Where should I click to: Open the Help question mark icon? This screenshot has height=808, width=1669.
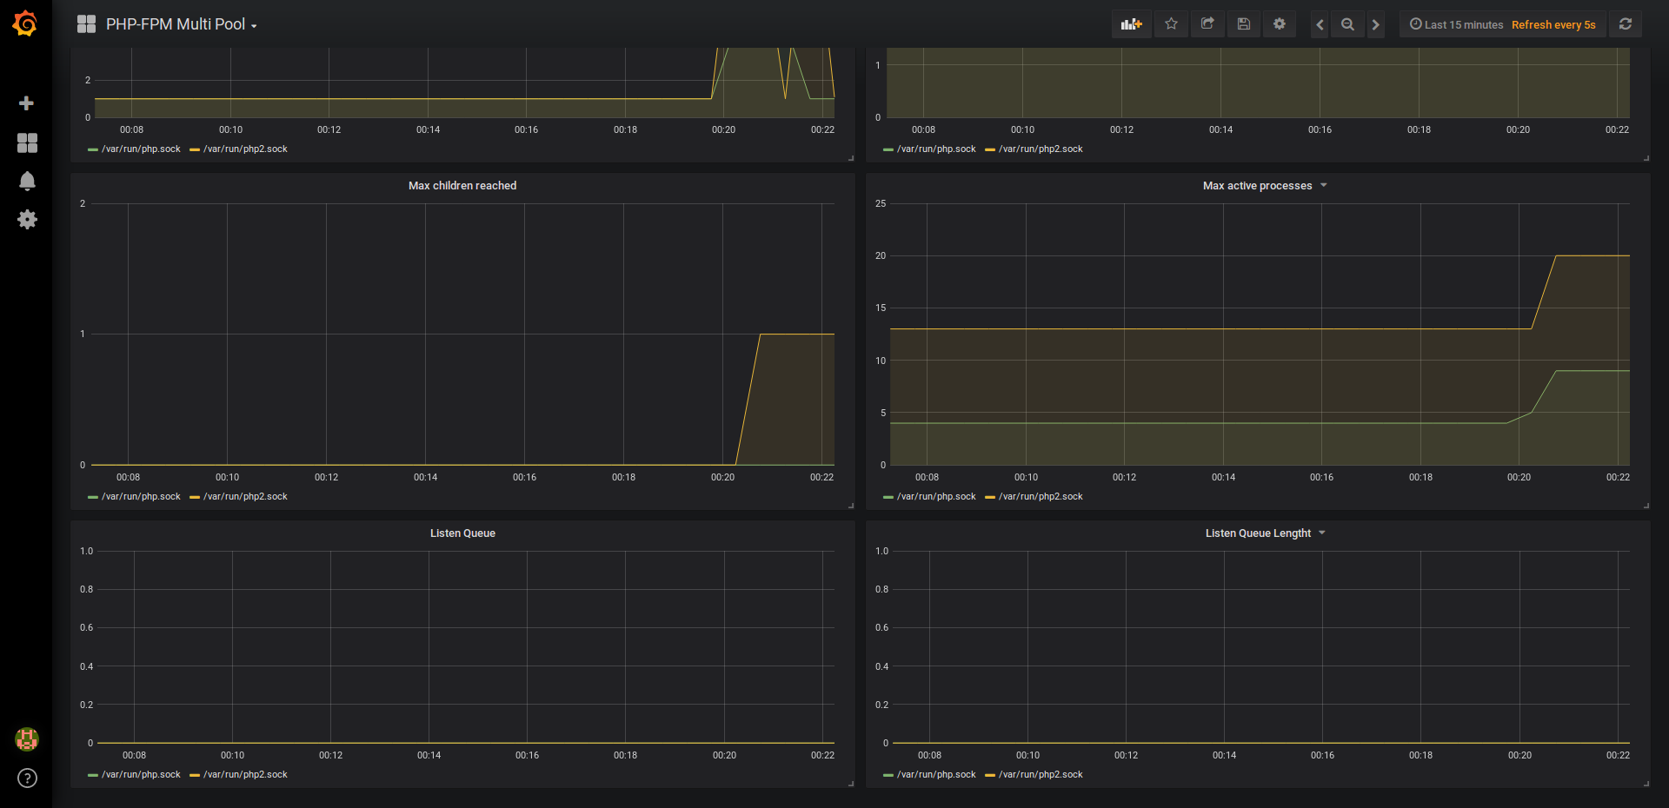coord(27,778)
